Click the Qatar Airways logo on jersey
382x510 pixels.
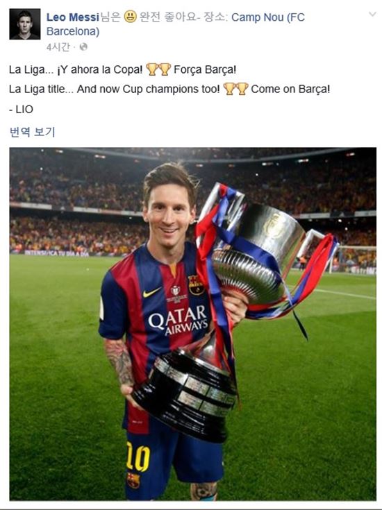(x=178, y=321)
